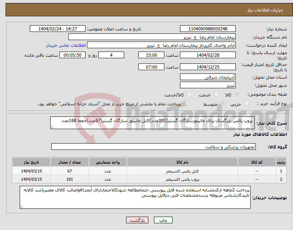This screenshot has width=293, height=230.
Task: Click the چاپ print button
Action: pyautogui.click(x=163, y=220)
